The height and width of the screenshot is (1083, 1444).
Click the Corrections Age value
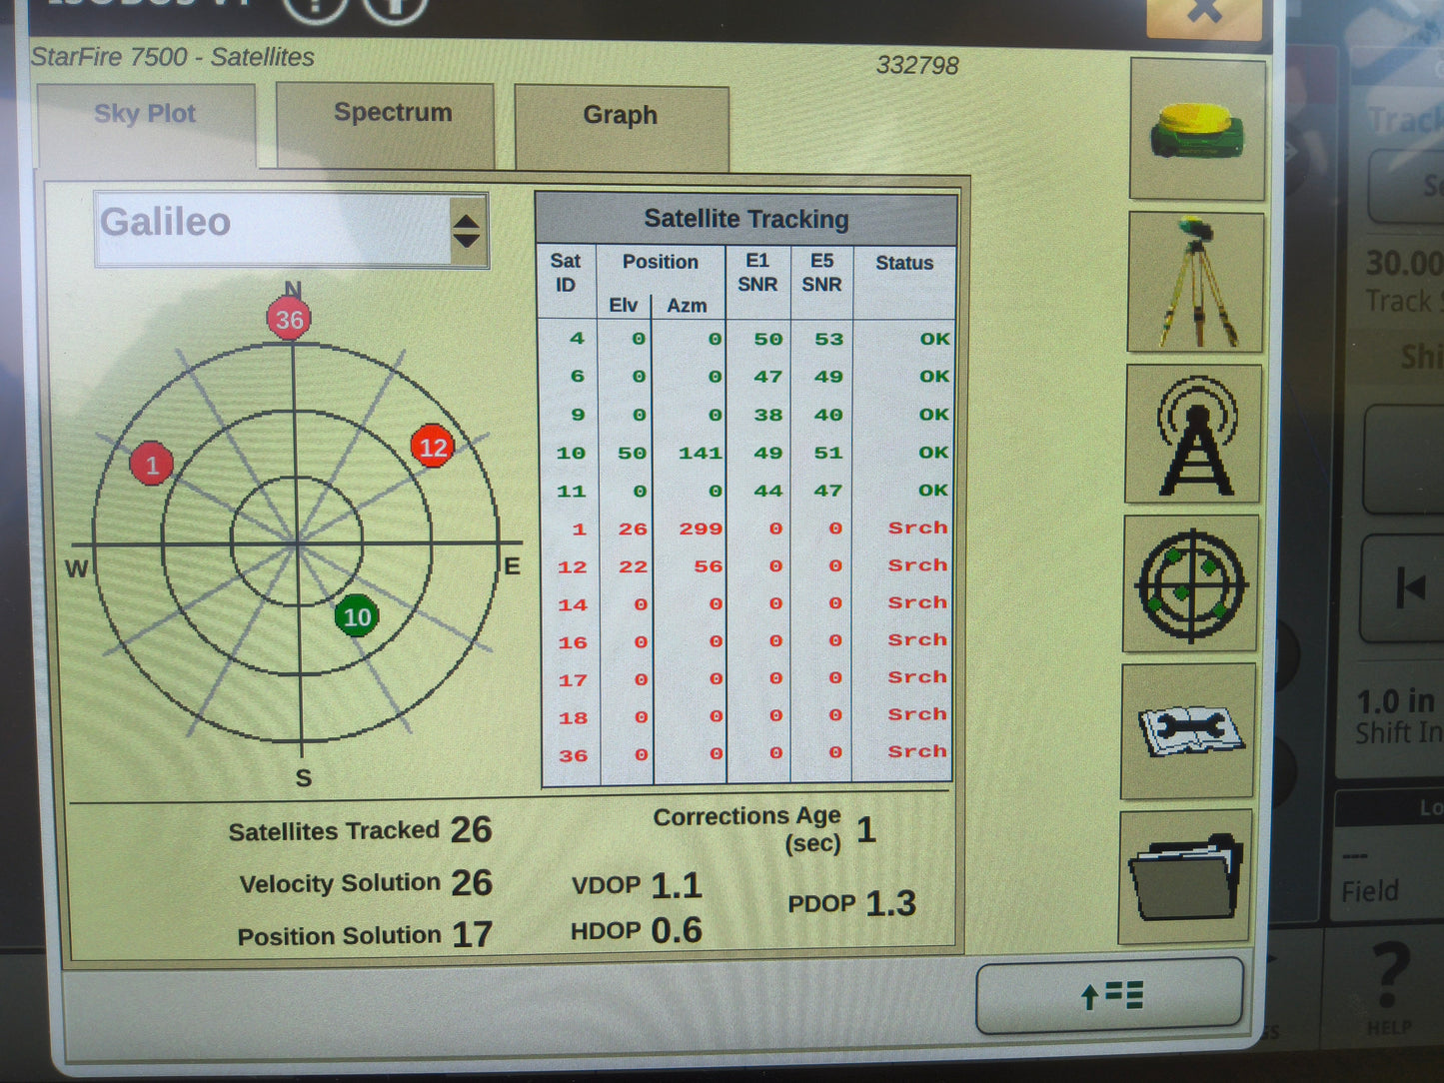point(866,829)
